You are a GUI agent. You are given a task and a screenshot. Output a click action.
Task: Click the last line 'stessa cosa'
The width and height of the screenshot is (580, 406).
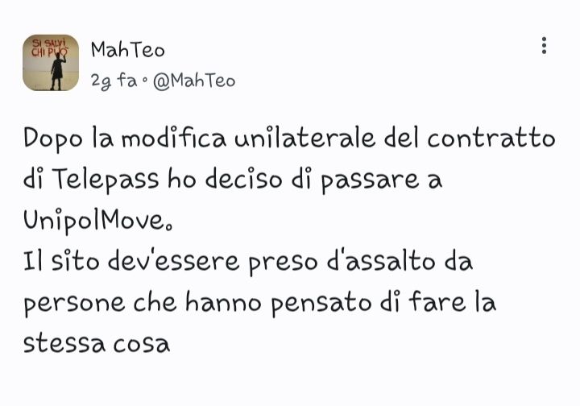point(97,344)
